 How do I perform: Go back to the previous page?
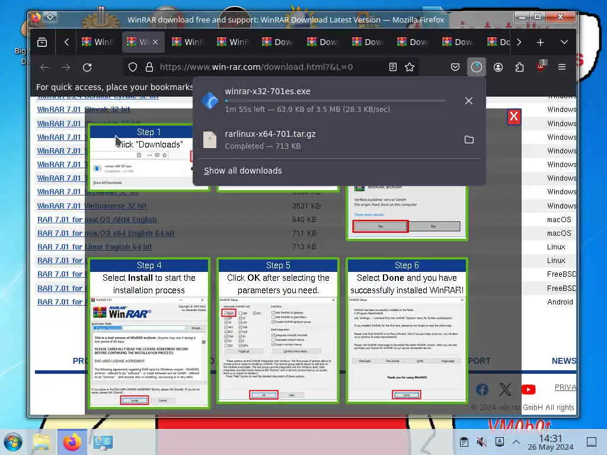pyautogui.click(x=44, y=68)
